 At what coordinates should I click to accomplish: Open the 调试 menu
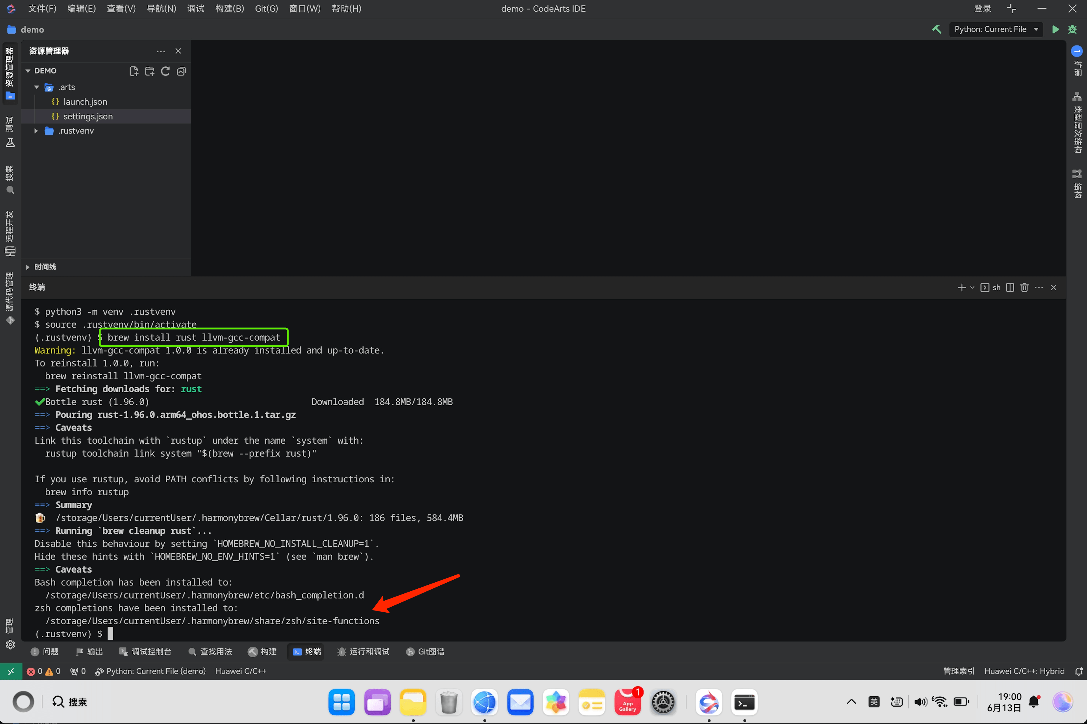[x=196, y=8]
